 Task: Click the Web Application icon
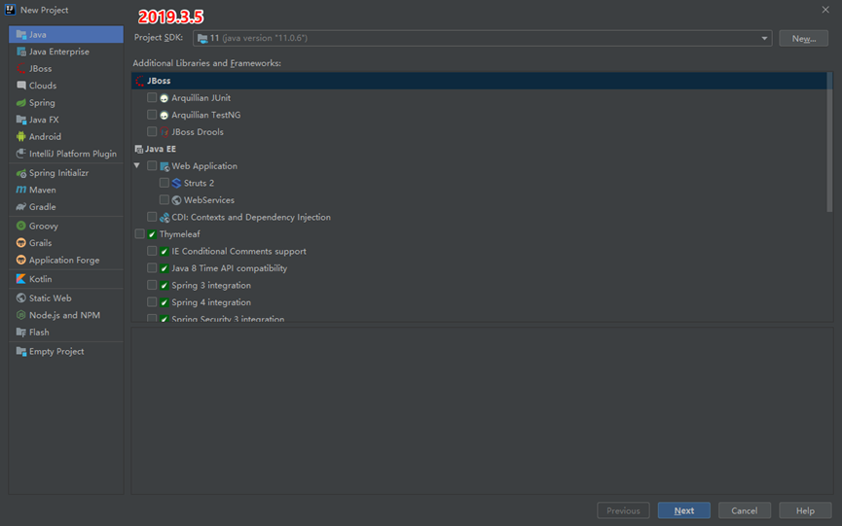tap(165, 166)
